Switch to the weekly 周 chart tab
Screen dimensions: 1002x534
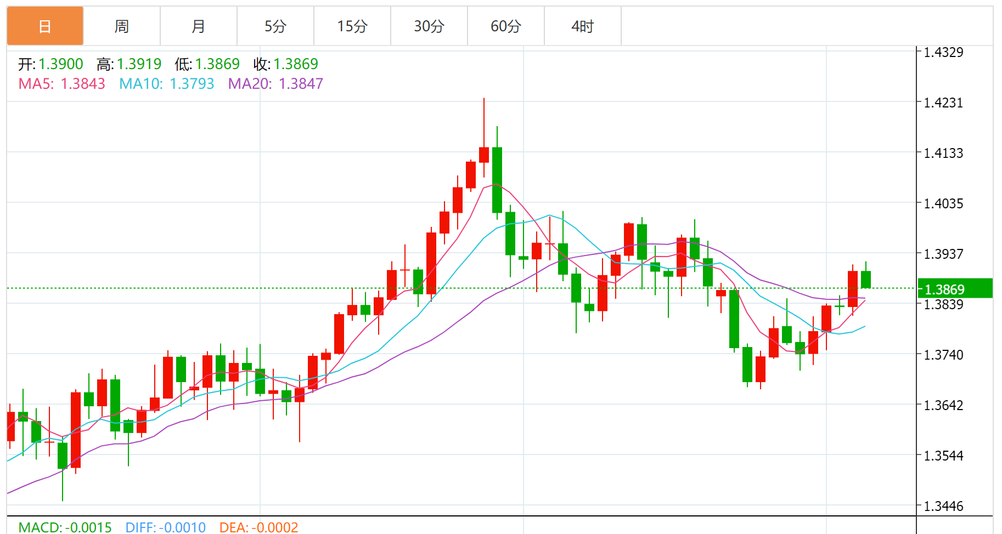click(x=122, y=26)
